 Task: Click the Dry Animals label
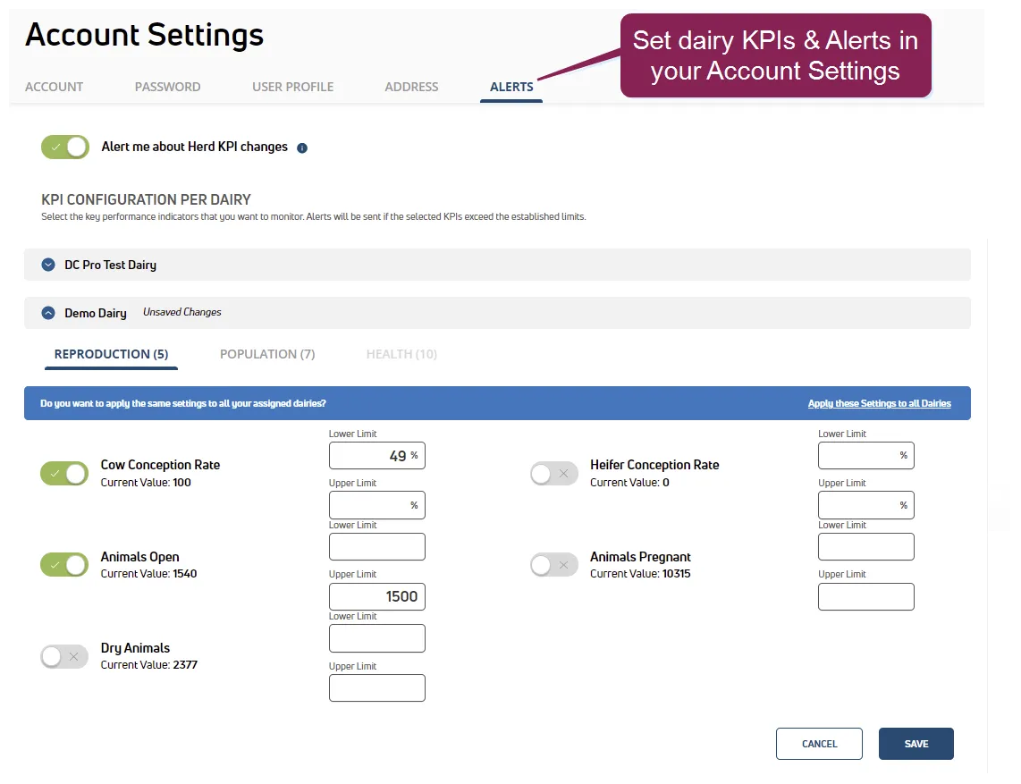(135, 648)
